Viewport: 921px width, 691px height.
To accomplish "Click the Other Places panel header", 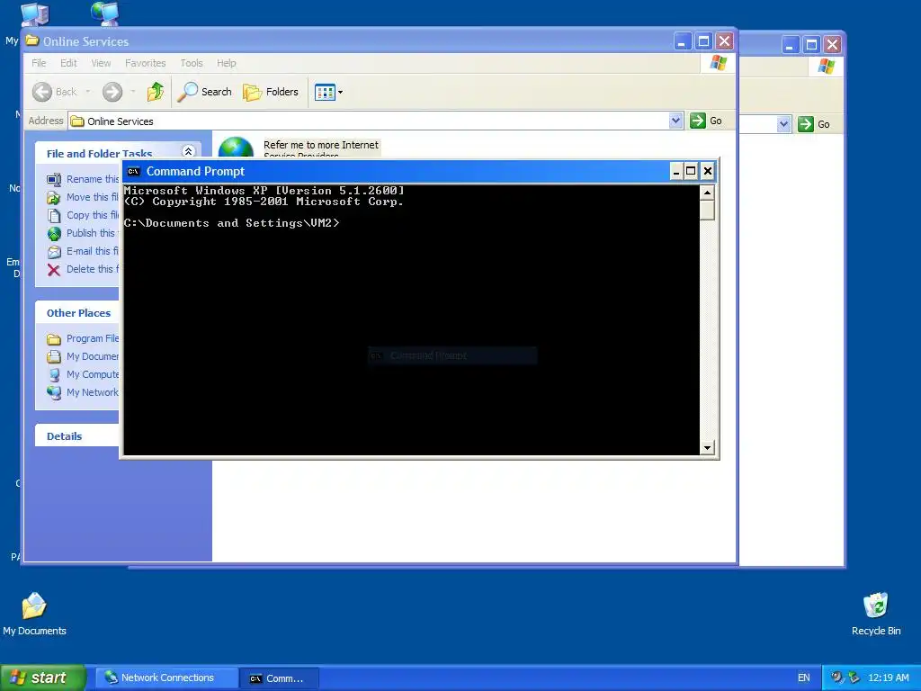I will [78, 313].
